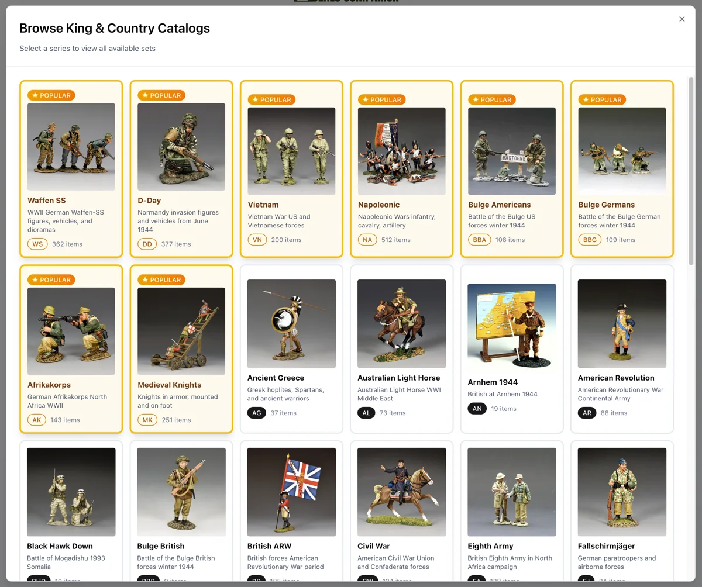Click the AR code badge

pos(587,413)
